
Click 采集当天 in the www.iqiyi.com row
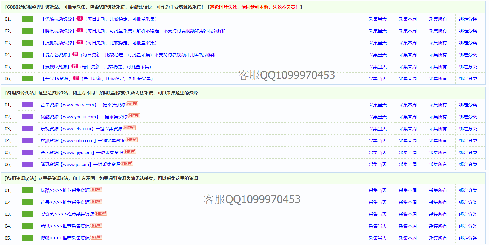click(x=378, y=153)
